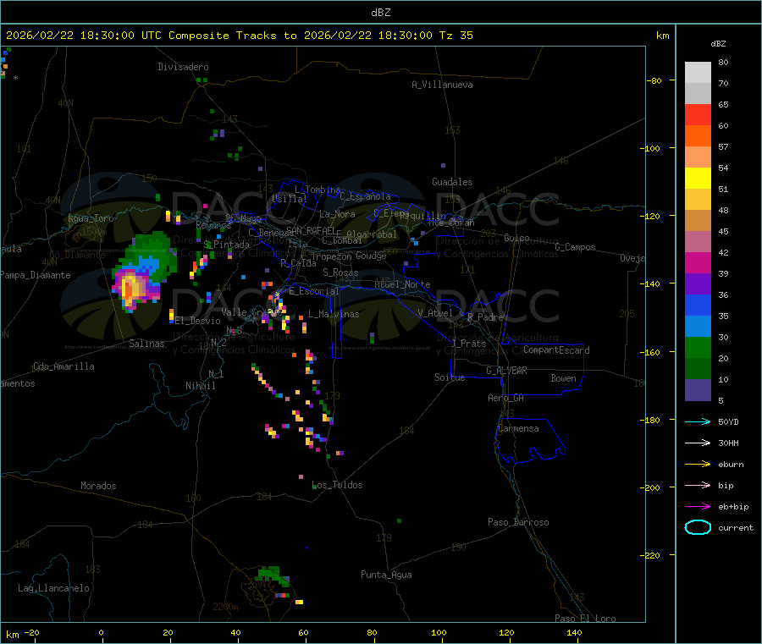Click the green 20 dBZ color swatch

click(698, 347)
